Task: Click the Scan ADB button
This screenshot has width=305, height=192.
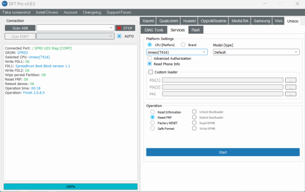Action: click(x=20, y=28)
